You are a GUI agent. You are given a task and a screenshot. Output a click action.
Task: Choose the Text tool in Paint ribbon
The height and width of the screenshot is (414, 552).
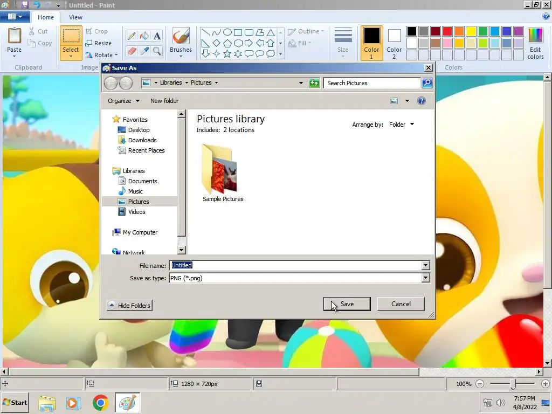click(157, 36)
